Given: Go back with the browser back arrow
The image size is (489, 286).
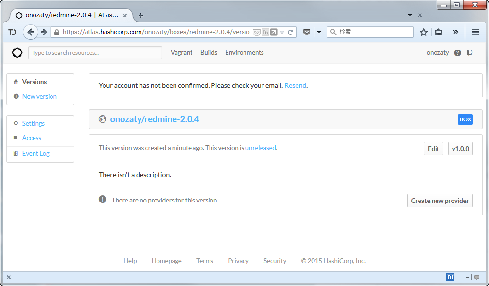Looking at the screenshot, I should (x=31, y=32).
